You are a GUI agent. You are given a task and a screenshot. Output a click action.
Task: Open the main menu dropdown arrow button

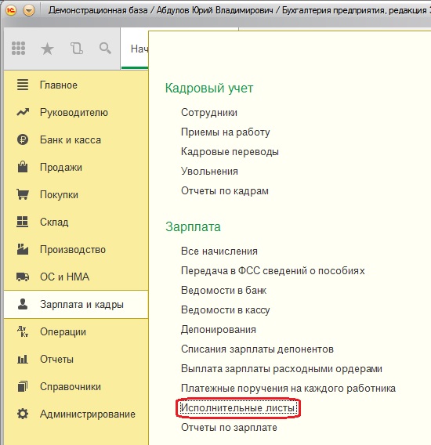29,10
